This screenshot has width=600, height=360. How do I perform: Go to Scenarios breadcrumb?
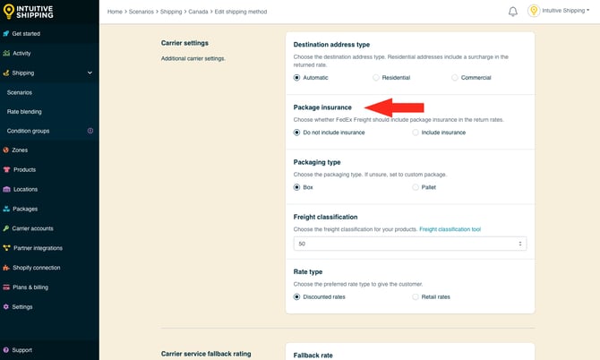coord(141,12)
